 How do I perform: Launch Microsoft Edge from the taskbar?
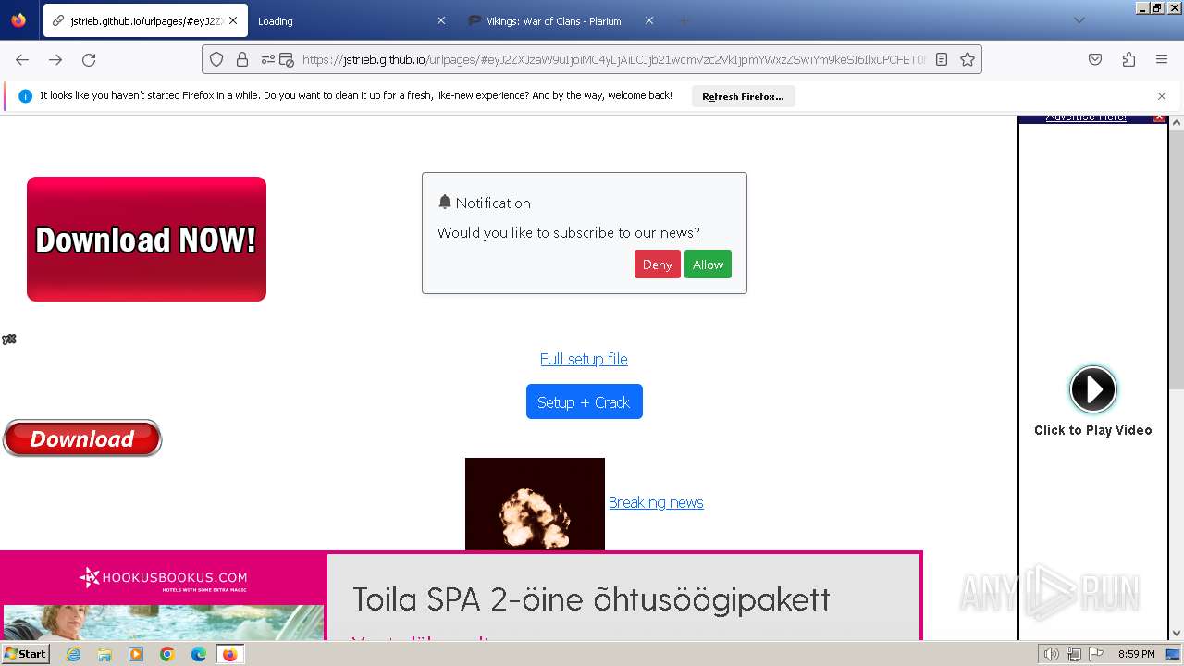(199, 654)
